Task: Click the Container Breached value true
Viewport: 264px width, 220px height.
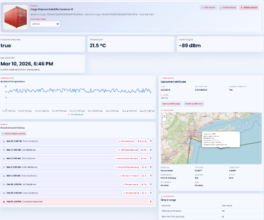Action: click(x=6, y=46)
